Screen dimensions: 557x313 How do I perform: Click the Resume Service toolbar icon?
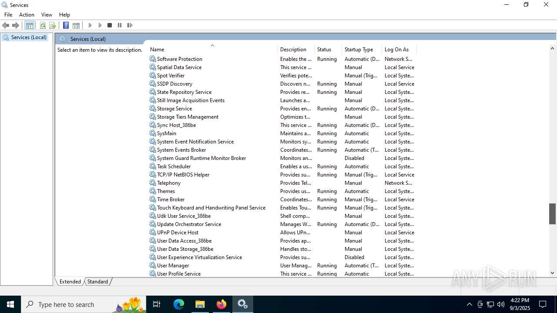click(100, 26)
